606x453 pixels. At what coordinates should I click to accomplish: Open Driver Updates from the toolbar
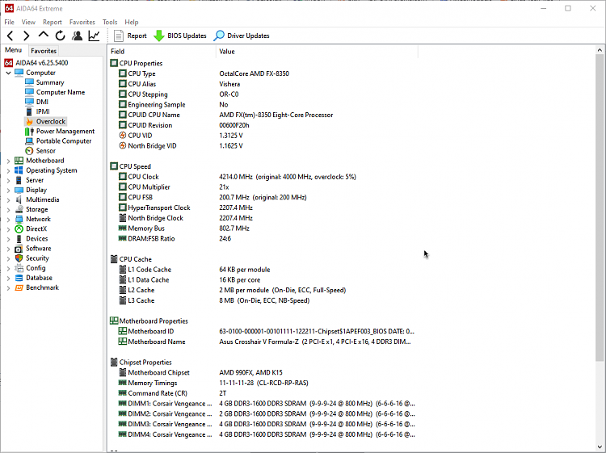click(x=242, y=36)
